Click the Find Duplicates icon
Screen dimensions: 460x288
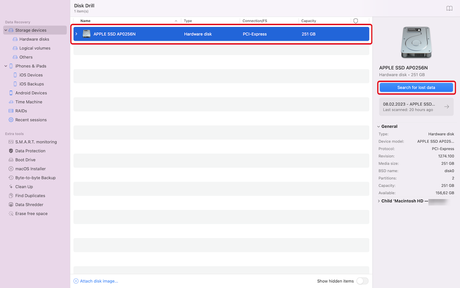pos(11,196)
